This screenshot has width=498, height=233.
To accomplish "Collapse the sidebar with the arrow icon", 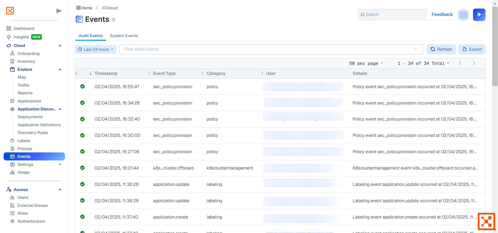I will [x=59, y=11].
